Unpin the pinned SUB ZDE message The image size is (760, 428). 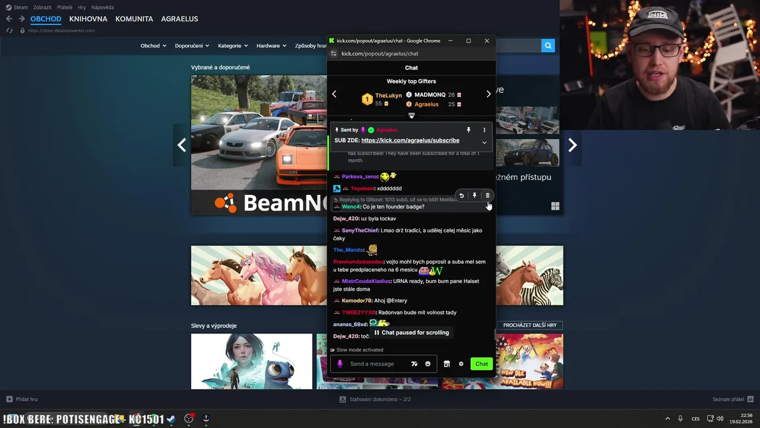click(x=468, y=130)
